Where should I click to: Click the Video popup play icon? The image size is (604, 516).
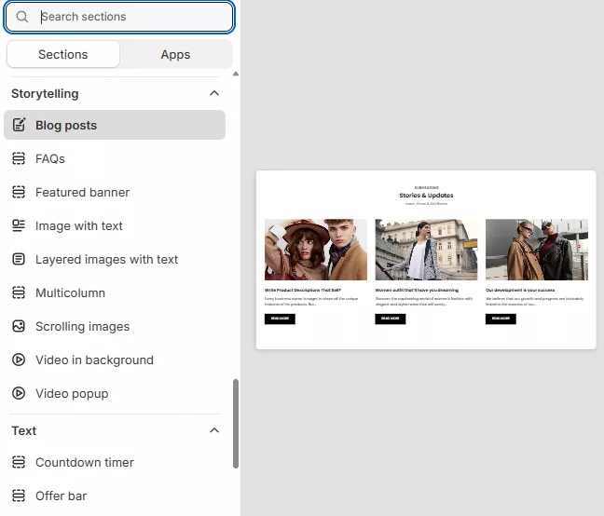tap(19, 393)
